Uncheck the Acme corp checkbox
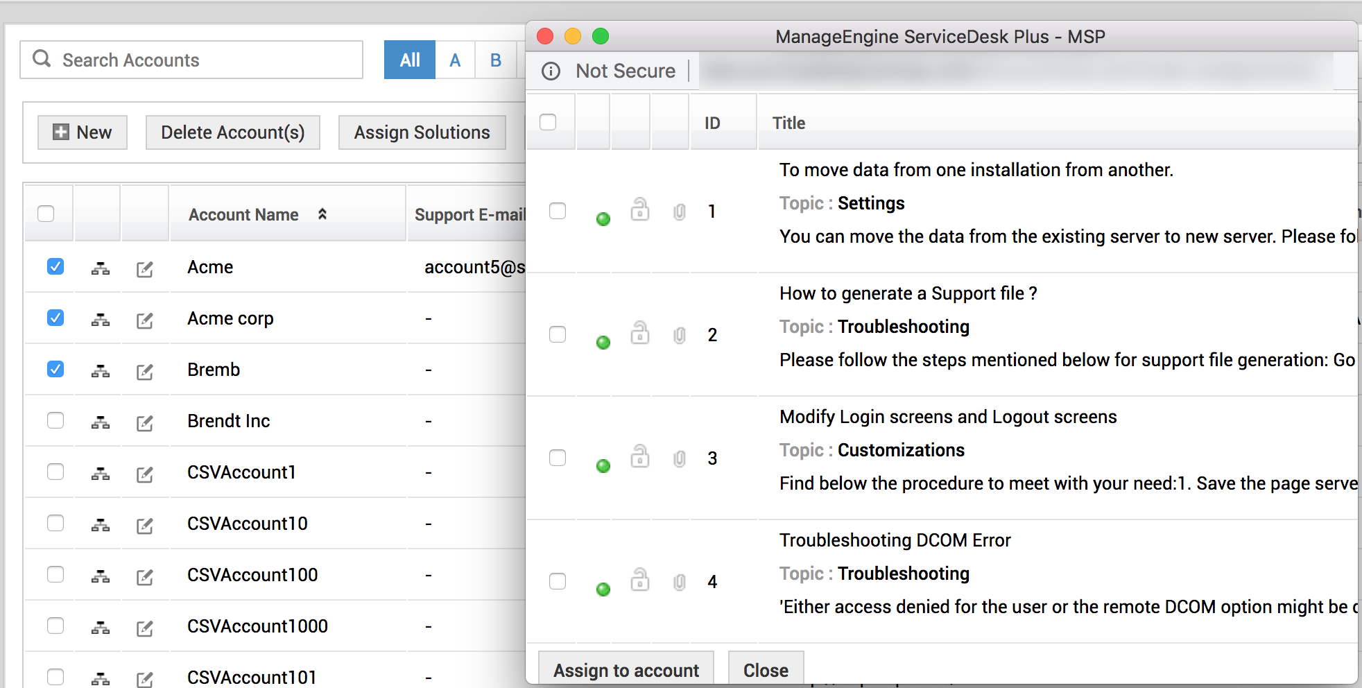The image size is (1362, 688). (55, 318)
